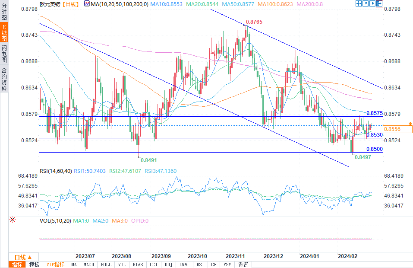Image resolution: width=413 pixels, height=268 pixels.
Task: Click the orange alert marker above 0.8556 price tag
Action: 410,124
